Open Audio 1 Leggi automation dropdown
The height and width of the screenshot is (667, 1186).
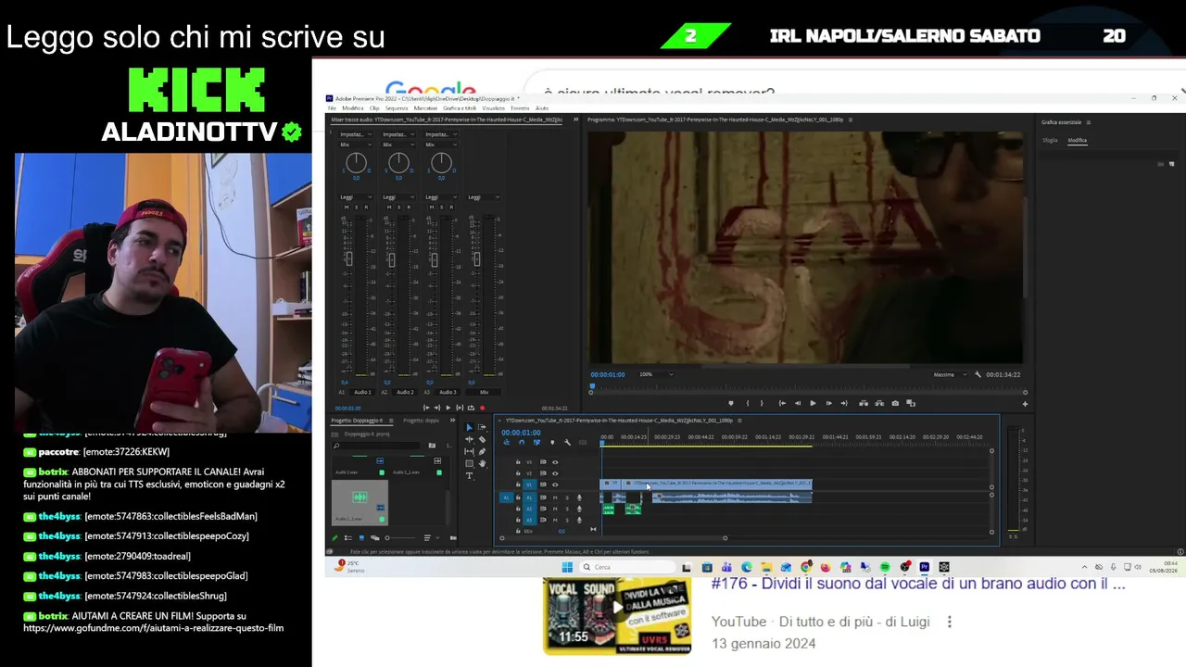click(356, 196)
